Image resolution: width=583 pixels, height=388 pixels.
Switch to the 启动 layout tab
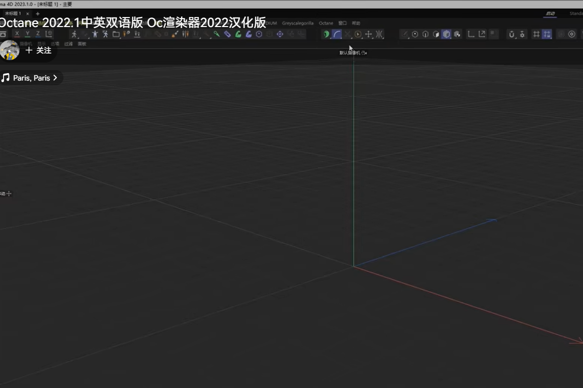pyautogui.click(x=550, y=14)
